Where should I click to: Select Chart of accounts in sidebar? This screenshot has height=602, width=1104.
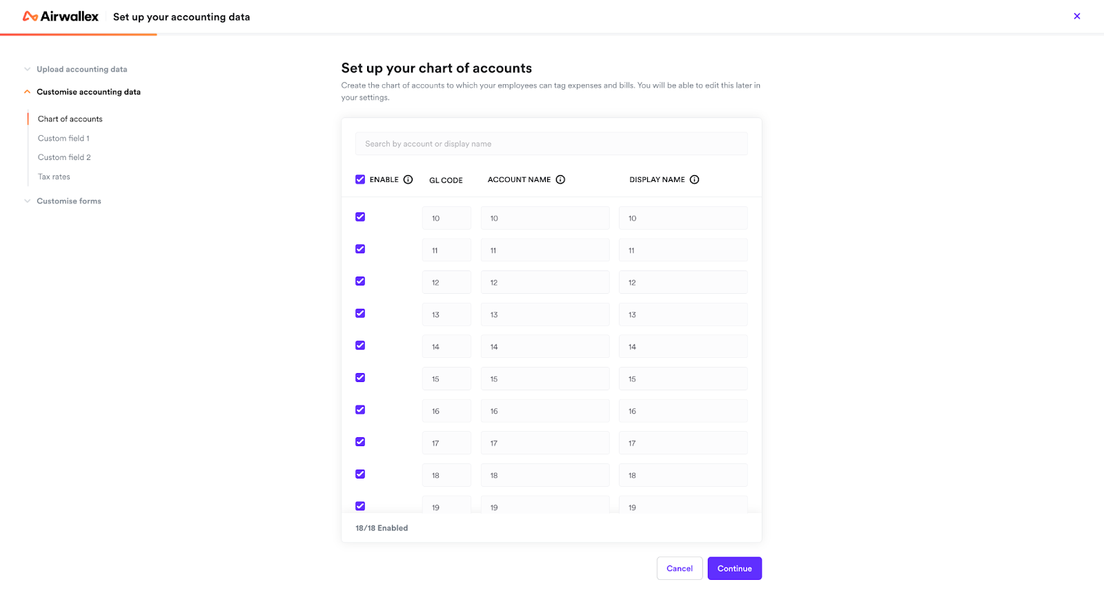pyautogui.click(x=70, y=119)
